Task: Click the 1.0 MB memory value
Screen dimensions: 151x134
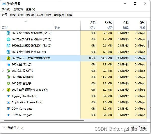Action: click(107, 102)
